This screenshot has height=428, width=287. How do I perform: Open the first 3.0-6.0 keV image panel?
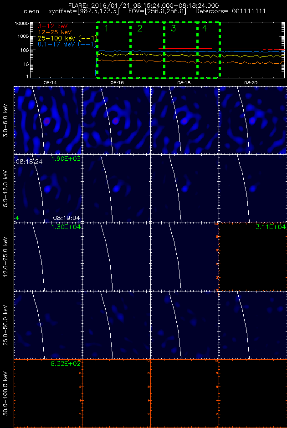[48, 120]
